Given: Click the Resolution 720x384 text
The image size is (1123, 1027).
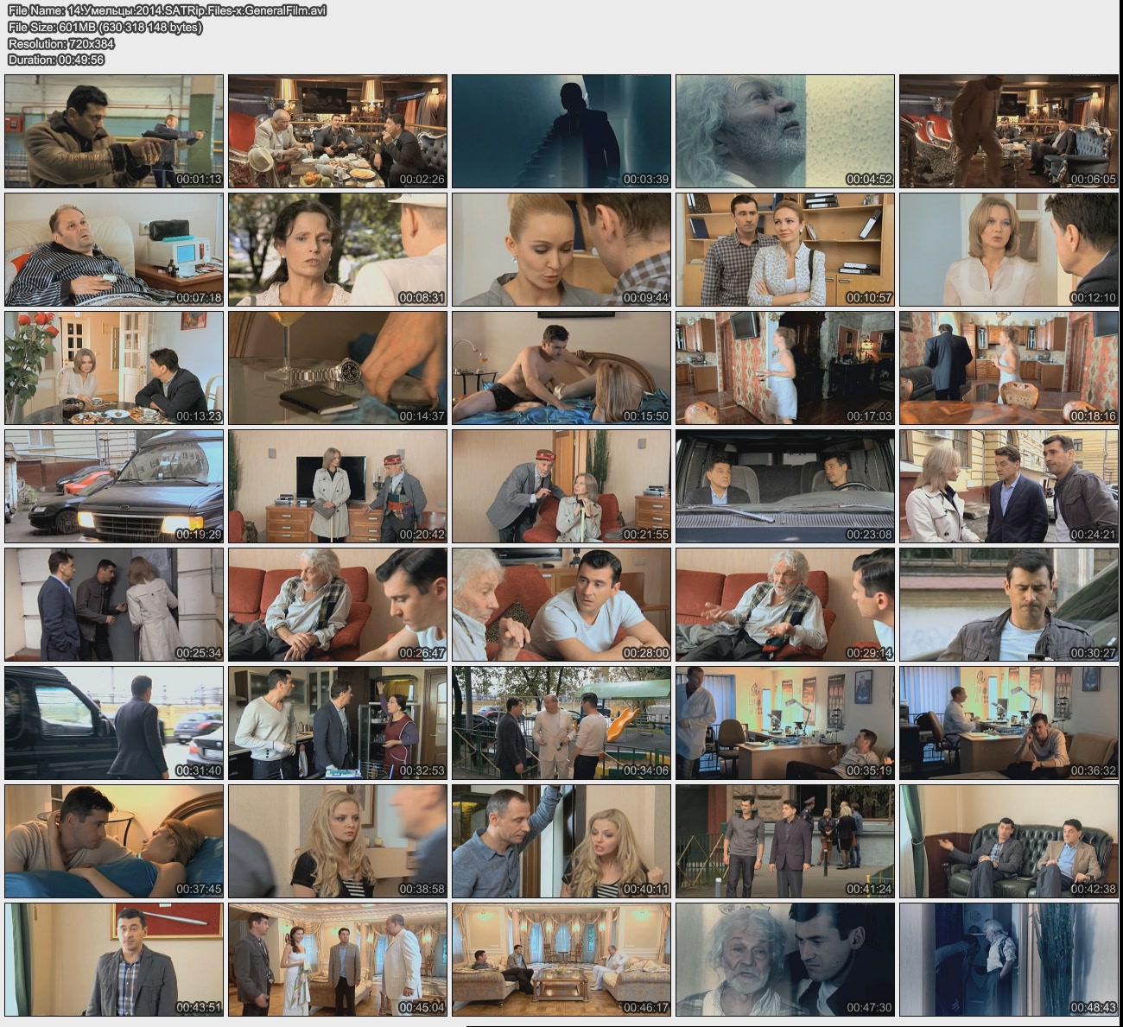Looking at the screenshot, I should [61, 43].
